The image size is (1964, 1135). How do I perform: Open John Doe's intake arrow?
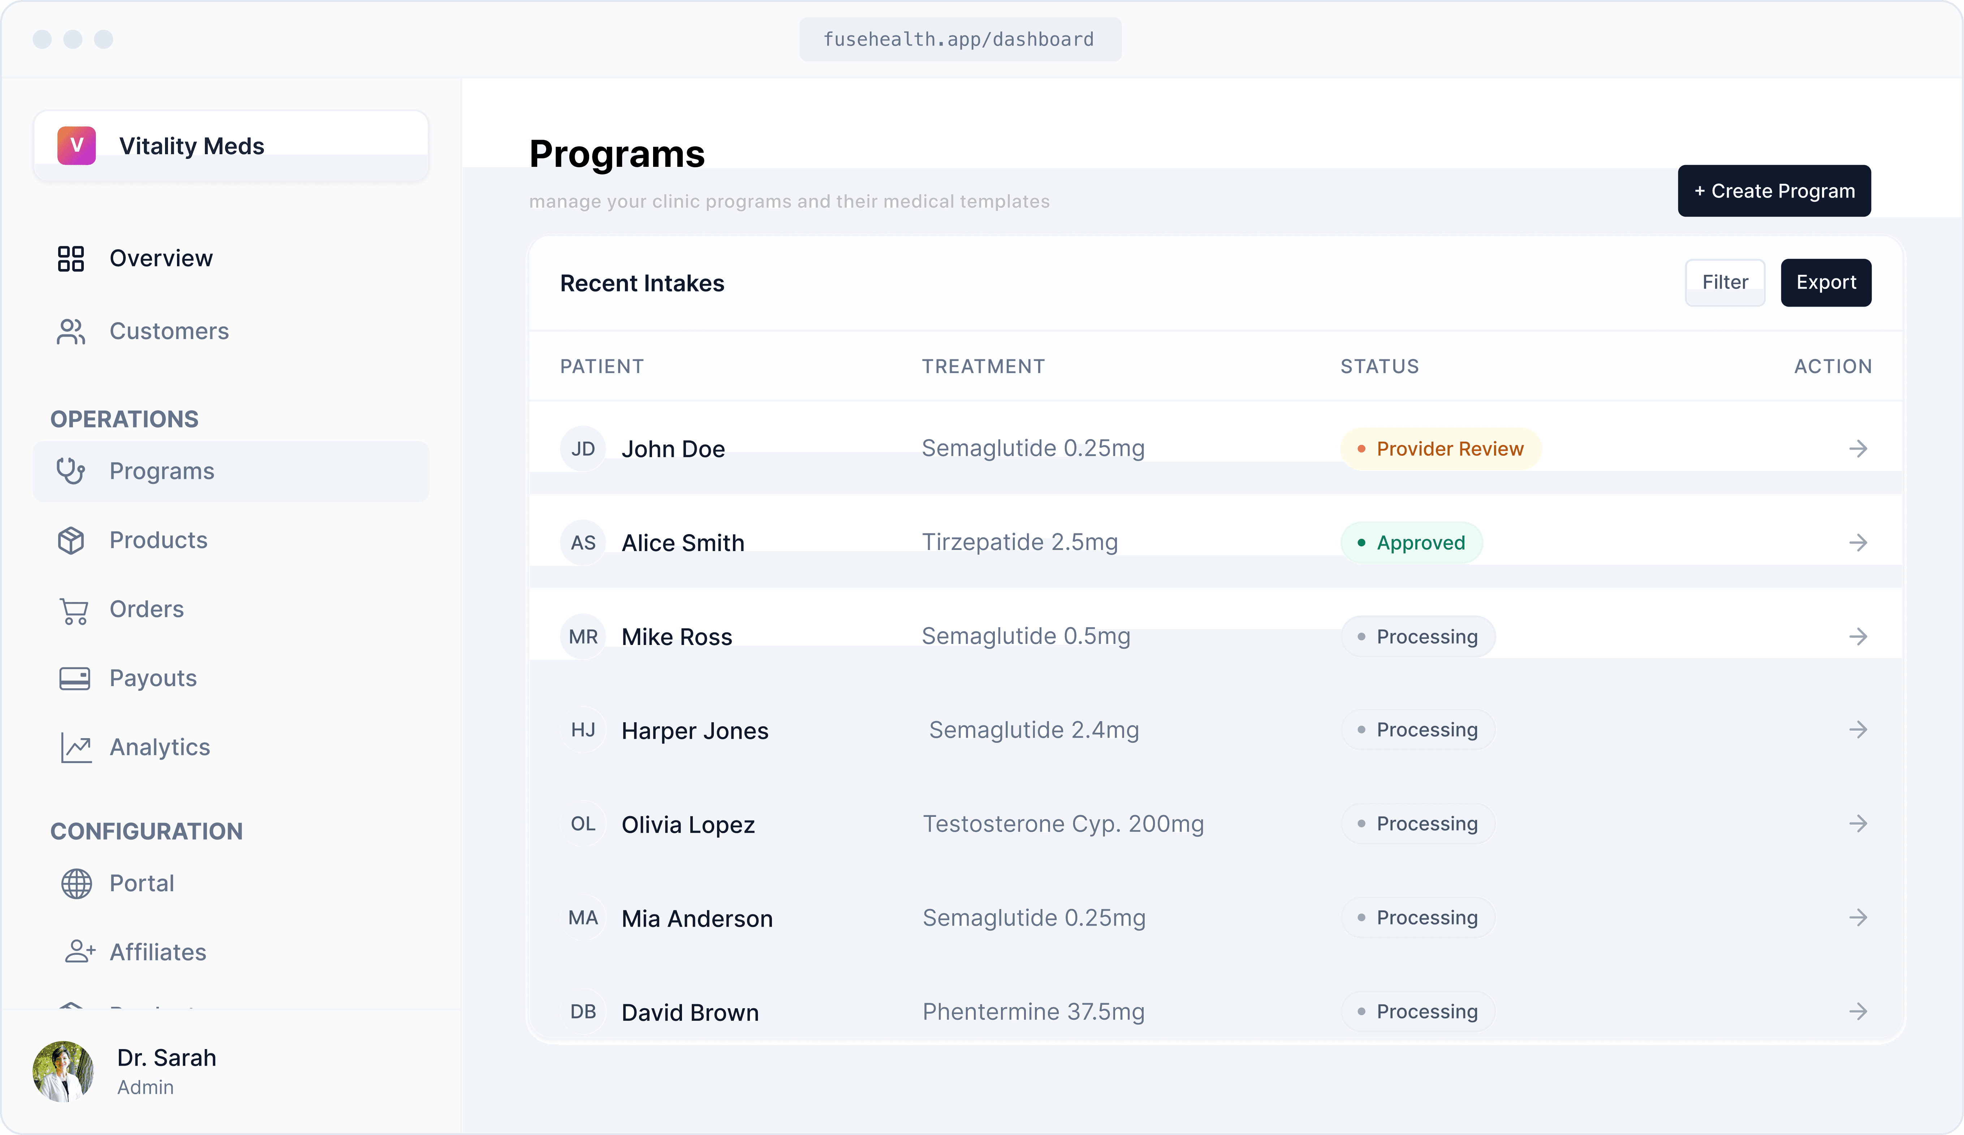coord(1858,449)
